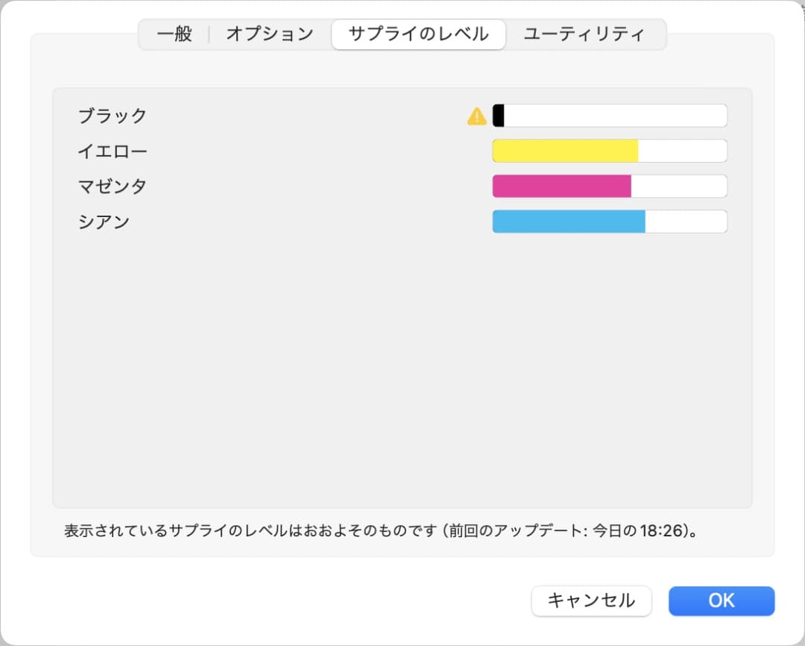Click the filled portion of the magenta bar
Viewport: 805px width, 646px height.
(561, 186)
